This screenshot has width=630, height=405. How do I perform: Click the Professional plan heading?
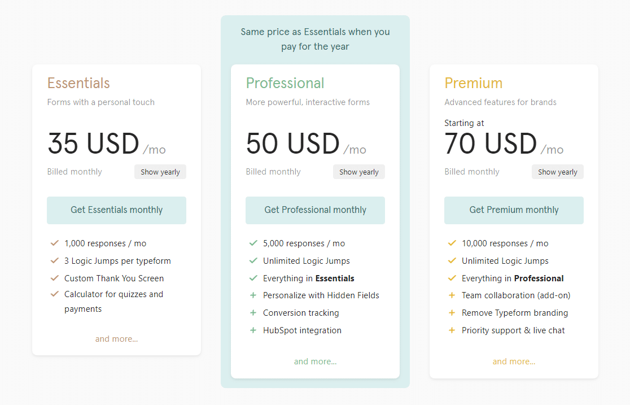click(x=285, y=83)
